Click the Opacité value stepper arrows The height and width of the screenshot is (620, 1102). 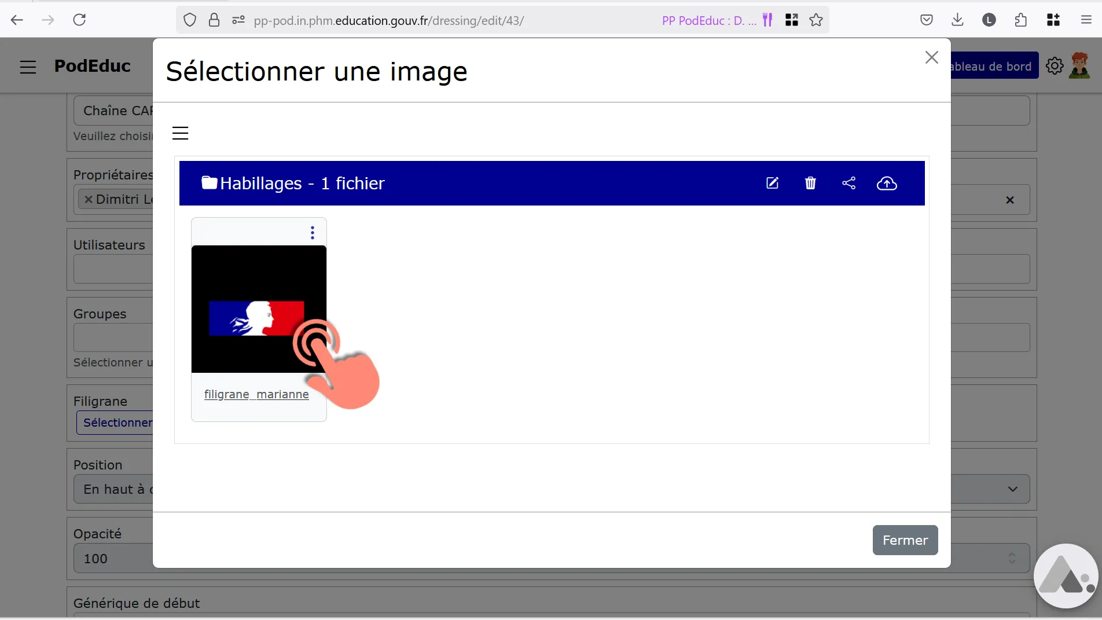point(1012,558)
